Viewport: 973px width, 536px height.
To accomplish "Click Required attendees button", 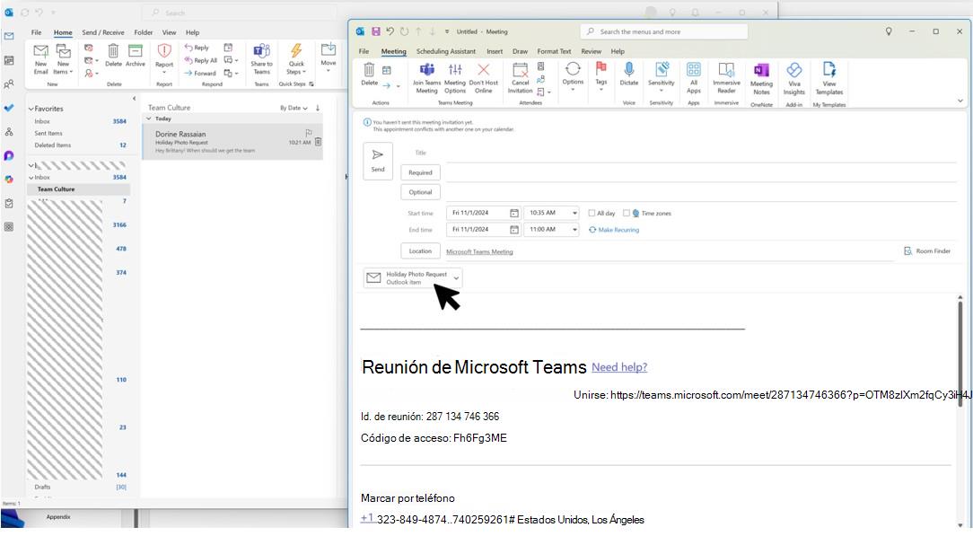I will (420, 172).
